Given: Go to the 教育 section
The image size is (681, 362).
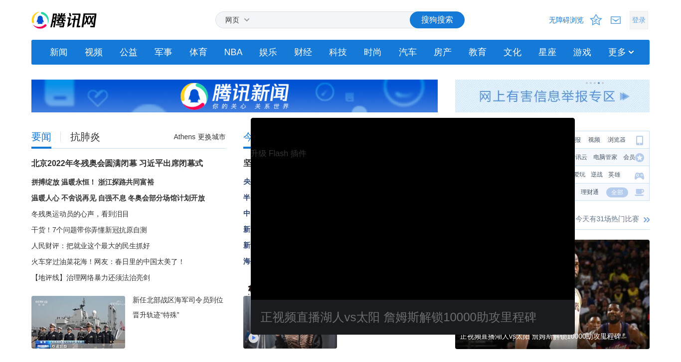Looking at the screenshot, I should 478,52.
